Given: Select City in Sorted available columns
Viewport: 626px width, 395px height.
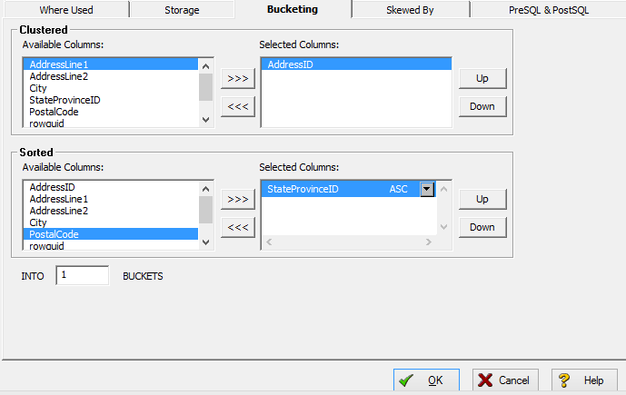Looking at the screenshot, I should (111, 222).
